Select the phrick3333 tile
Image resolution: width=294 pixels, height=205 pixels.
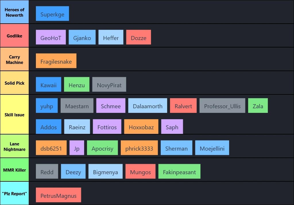tap(139, 148)
